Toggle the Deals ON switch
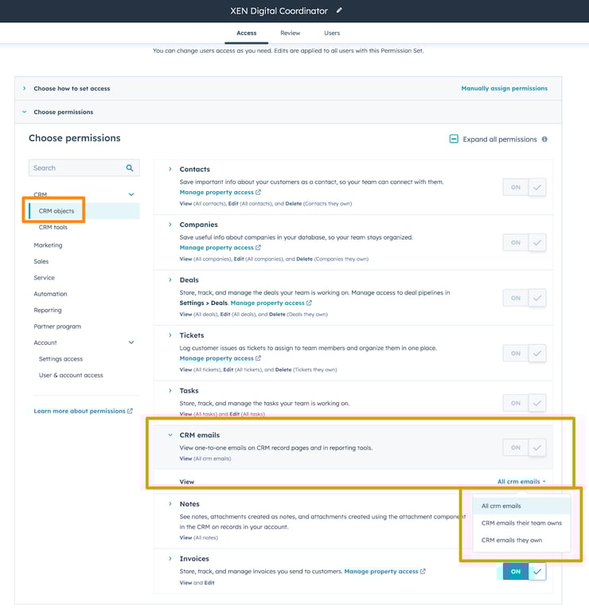 click(x=524, y=298)
